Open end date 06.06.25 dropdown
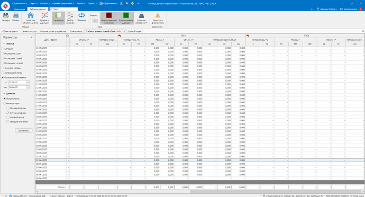Viewport: 365px width, 197px height. coord(28,87)
